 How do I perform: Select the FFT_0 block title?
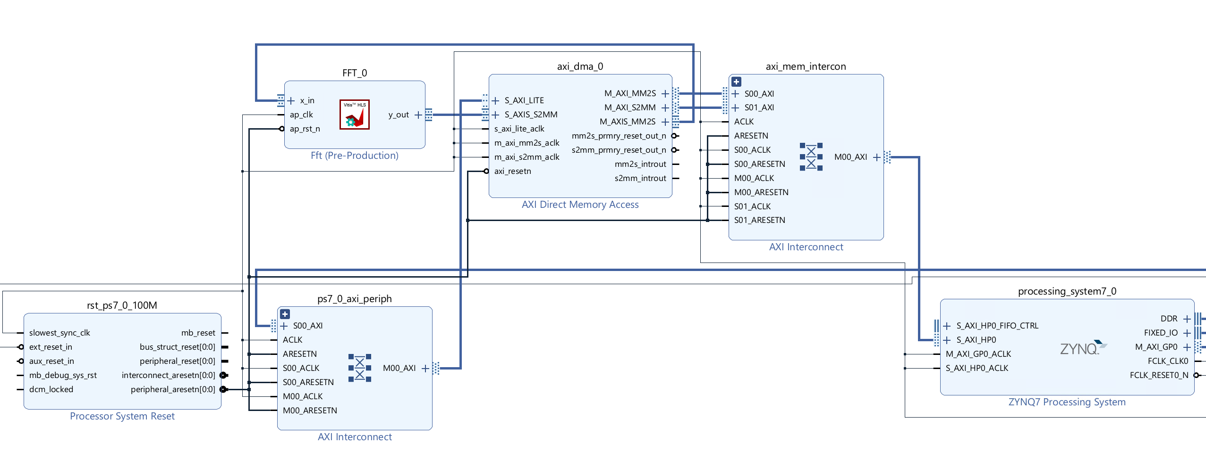354,73
